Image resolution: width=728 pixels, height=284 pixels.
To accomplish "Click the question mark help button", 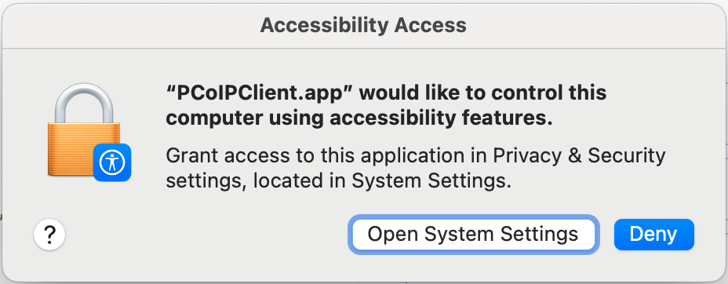I will [49, 235].
